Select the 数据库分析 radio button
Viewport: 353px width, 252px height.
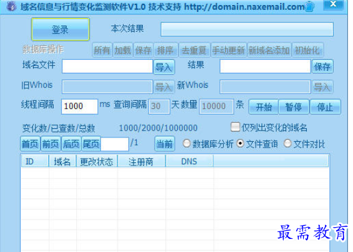tap(186, 143)
